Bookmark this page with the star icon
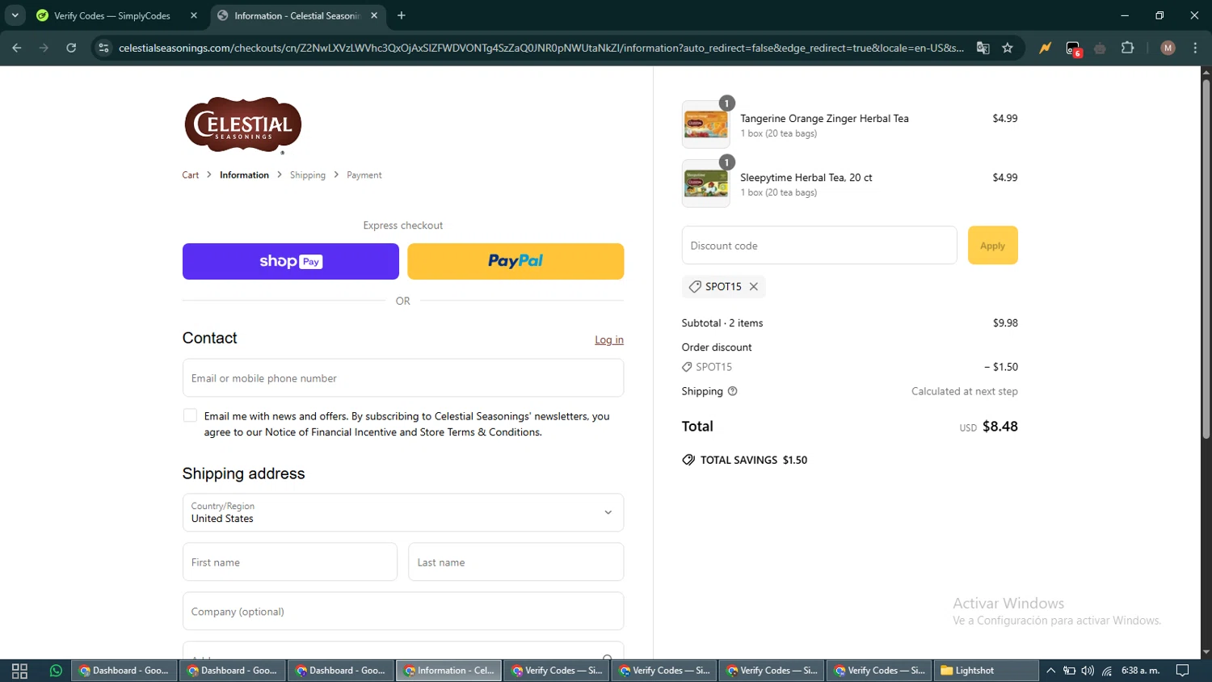 pos(1008,48)
